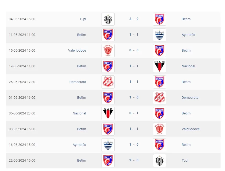Screen dimensions: 225x171
Task: Click the 22-06-2024 15:00 match date
Action: 22,161
